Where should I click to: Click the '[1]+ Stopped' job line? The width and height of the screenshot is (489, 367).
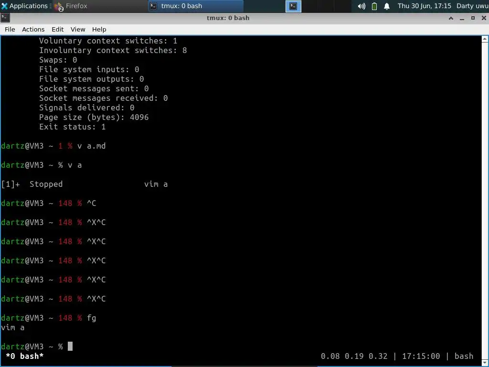(84, 184)
